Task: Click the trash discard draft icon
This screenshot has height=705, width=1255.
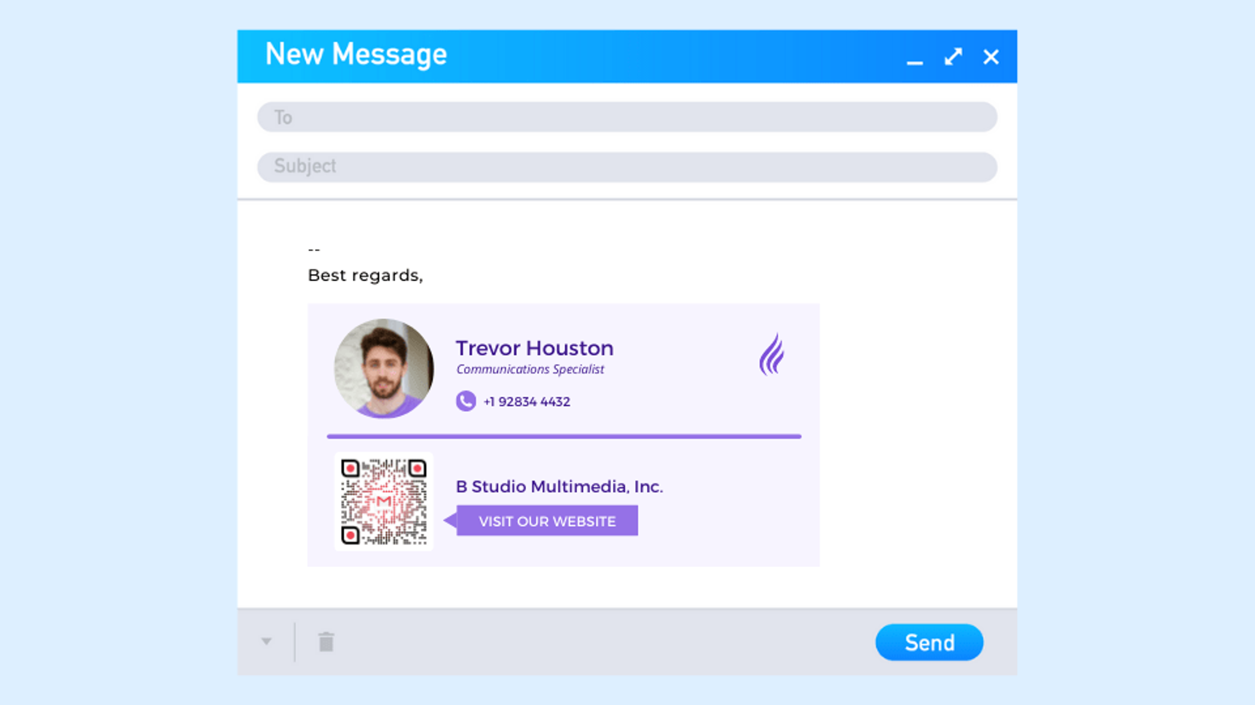Action: click(x=326, y=642)
